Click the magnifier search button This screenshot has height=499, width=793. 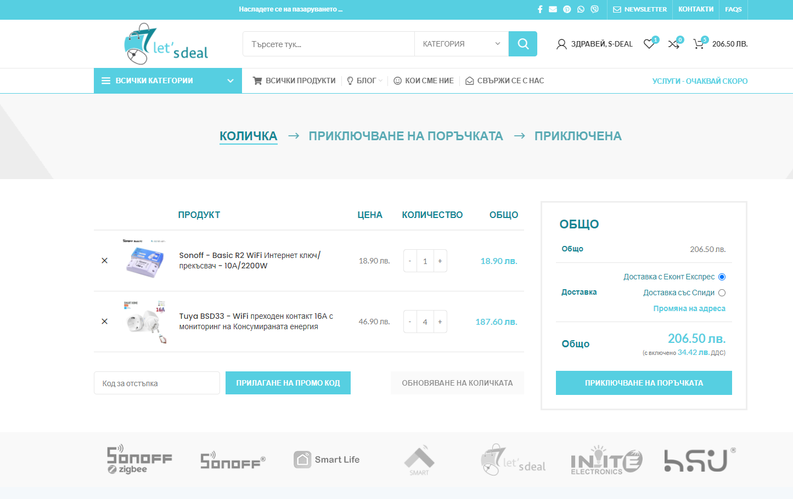(x=523, y=44)
